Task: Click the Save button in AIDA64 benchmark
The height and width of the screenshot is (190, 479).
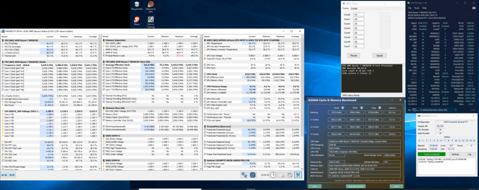Action: tap(315, 186)
